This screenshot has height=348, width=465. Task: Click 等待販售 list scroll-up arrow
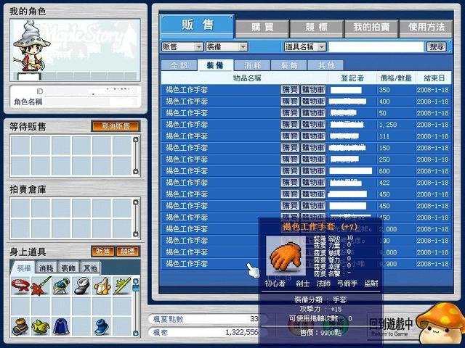(136, 140)
